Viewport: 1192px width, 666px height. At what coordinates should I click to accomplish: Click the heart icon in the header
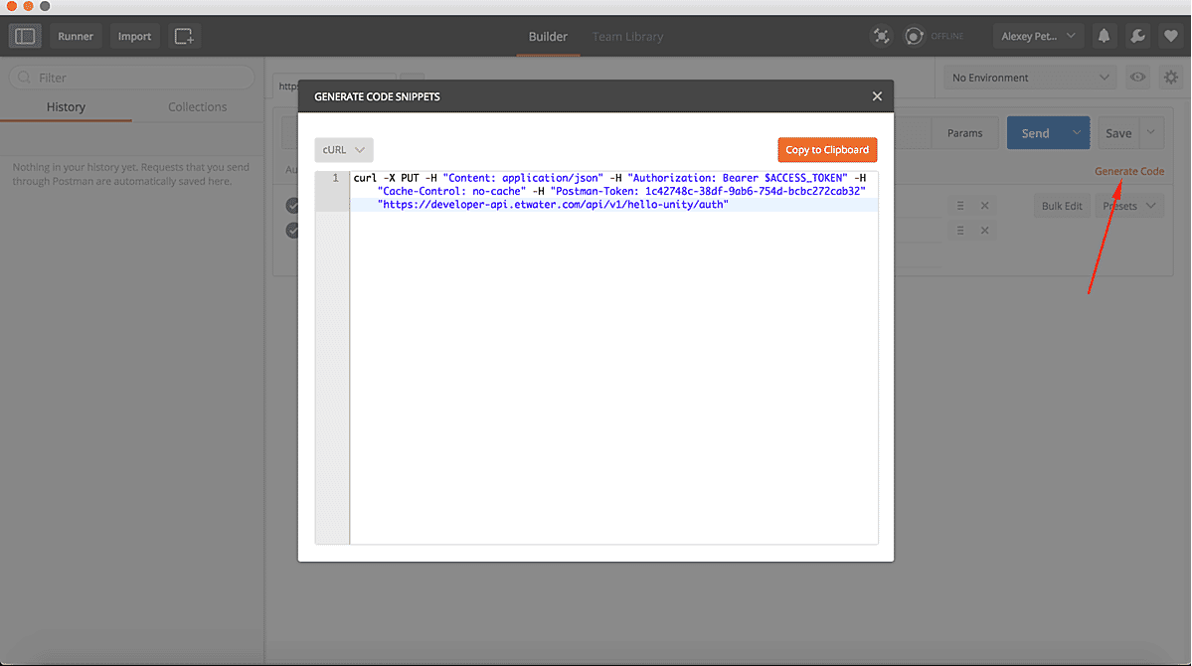click(x=1170, y=36)
